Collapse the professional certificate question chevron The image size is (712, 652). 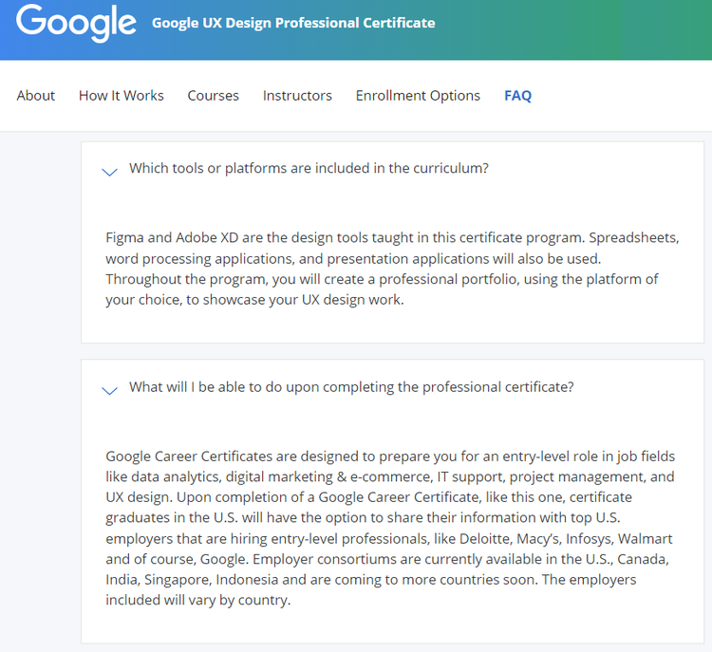pyautogui.click(x=109, y=390)
